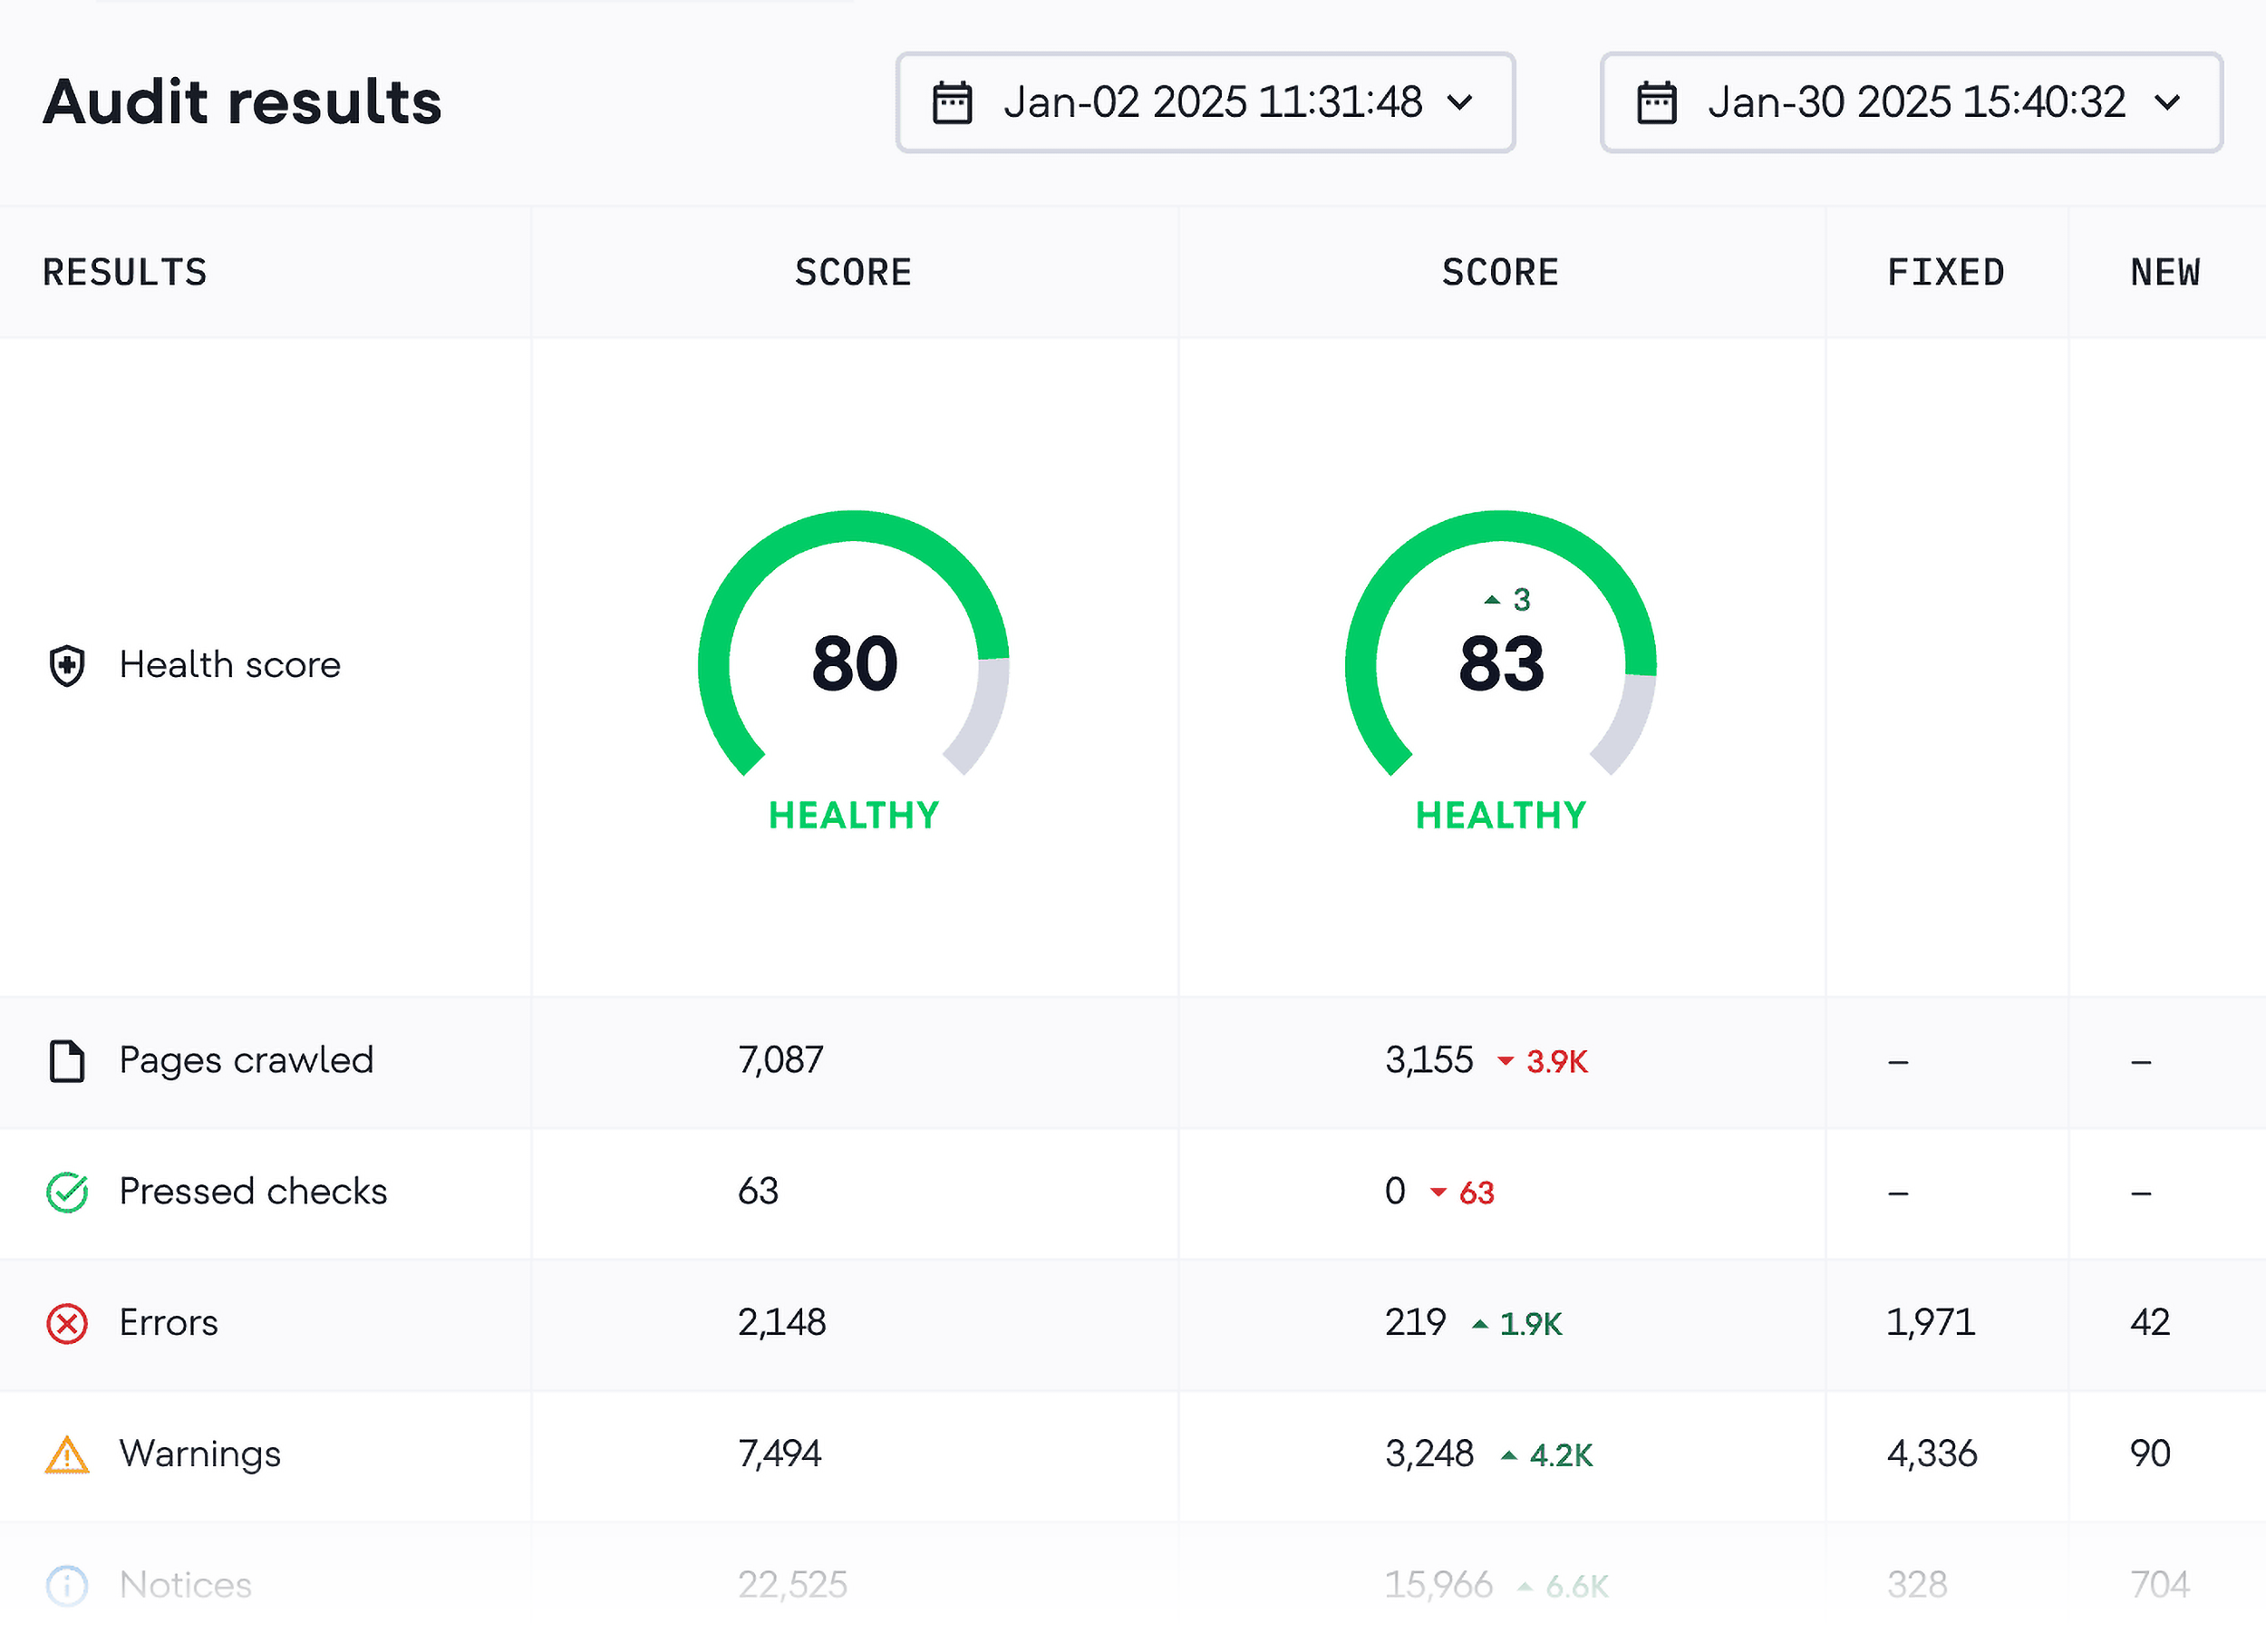This screenshot has height=1652, width=2266.
Task: Open the Jan-02 2025 11:31:48 date dropdown
Action: tap(1205, 102)
